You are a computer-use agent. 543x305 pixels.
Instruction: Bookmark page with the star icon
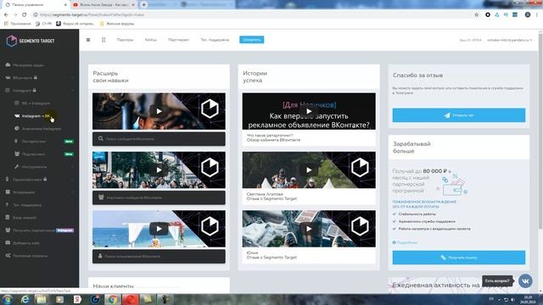(477, 15)
